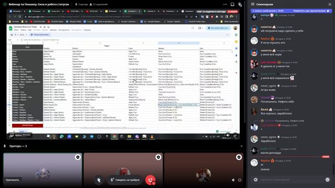The image size is (335, 188).
Task: Open the attachment plus button in chat
Action: [255, 180]
